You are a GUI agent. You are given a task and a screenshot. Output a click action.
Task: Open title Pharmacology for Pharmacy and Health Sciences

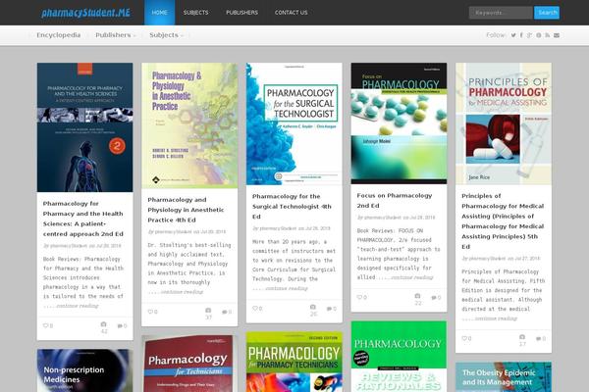tap(83, 219)
